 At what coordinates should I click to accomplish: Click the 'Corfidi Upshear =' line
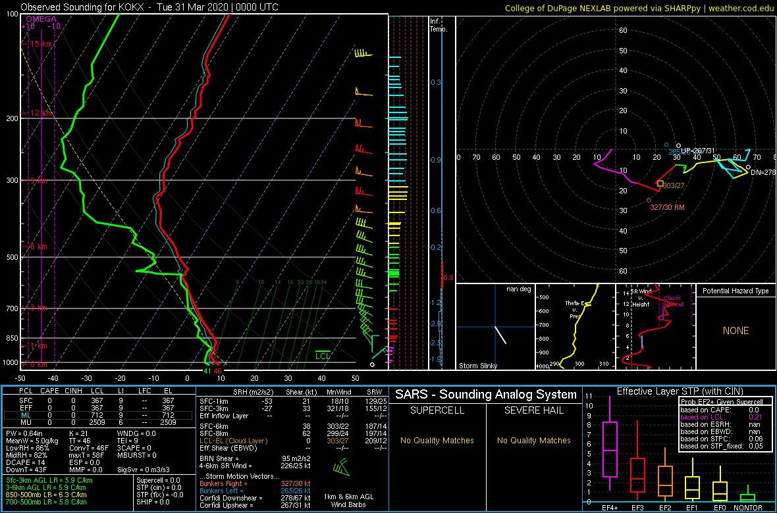[255, 505]
